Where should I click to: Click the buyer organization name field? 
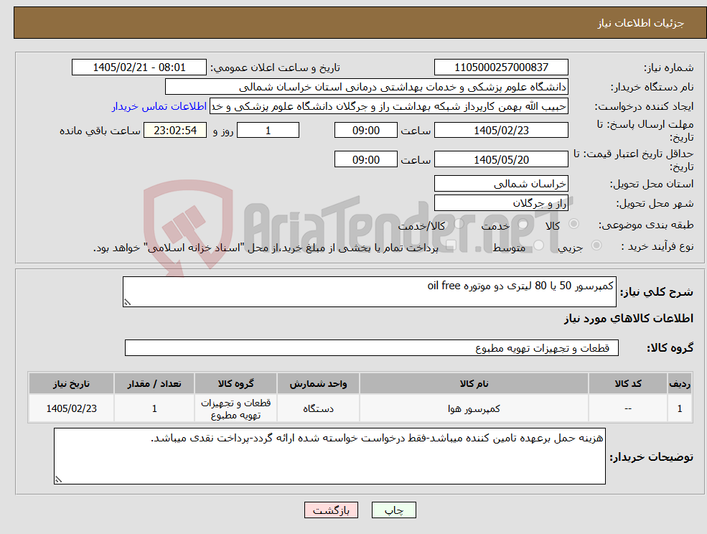pyautogui.click(x=366, y=87)
